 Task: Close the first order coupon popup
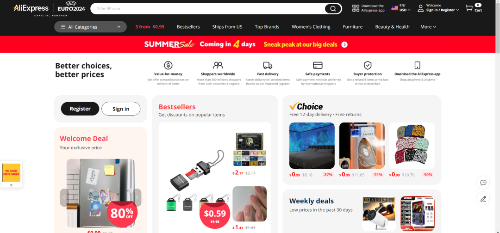11,185
